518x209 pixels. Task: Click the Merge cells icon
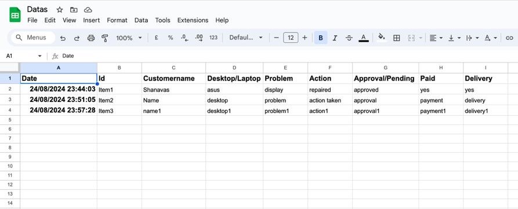(411, 38)
